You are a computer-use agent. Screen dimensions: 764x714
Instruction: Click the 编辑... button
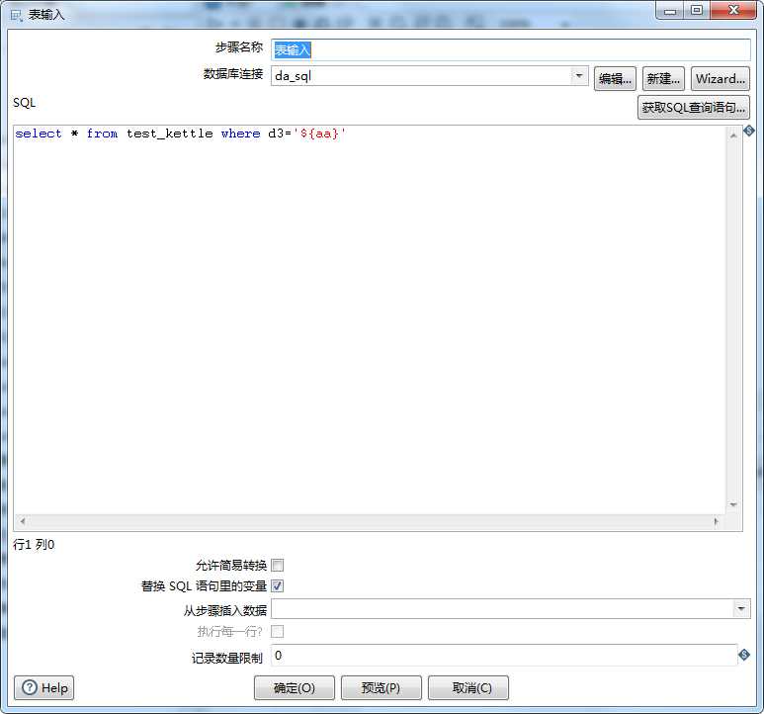615,78
